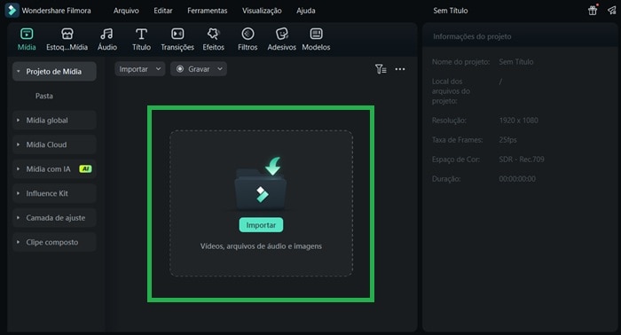
Task: Open the Efeitos icon
Action: click(213, 34)
